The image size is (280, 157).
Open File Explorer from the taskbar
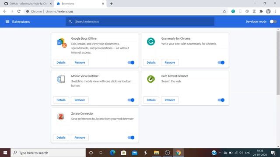[157, 153]
